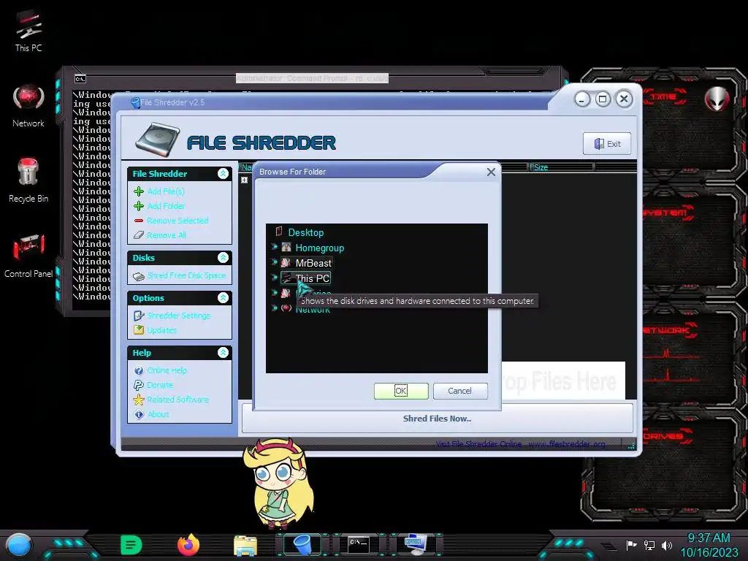Open the www.fileshredder.org link
The height and width of the screenshot is (561, 748).
click(x=567, y=444)
